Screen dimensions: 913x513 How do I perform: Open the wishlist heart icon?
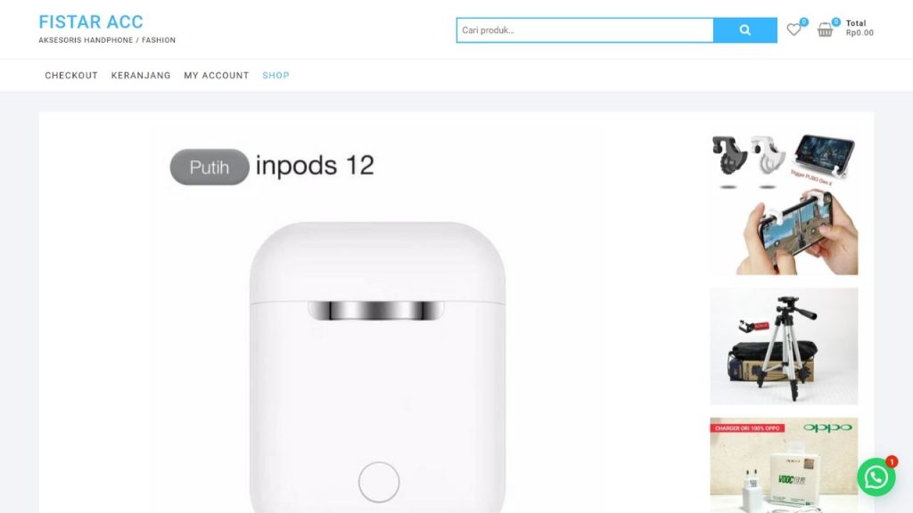pyautogui.click(x=793, y=29)
